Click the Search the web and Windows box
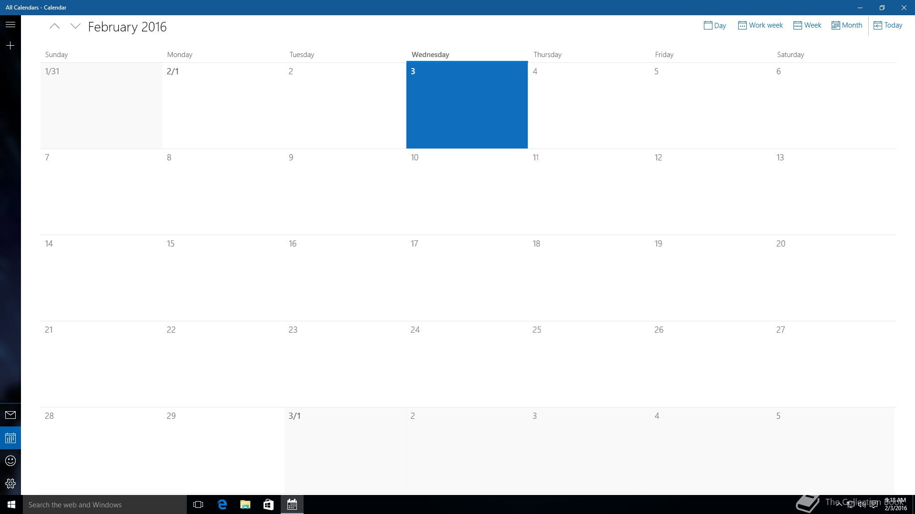Image resolution: width=915 pixels, height=514 pixels. click(x=105, y=504)
